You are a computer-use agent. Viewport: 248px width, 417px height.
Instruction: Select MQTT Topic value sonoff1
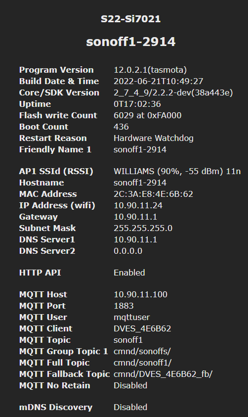(128, 340)
